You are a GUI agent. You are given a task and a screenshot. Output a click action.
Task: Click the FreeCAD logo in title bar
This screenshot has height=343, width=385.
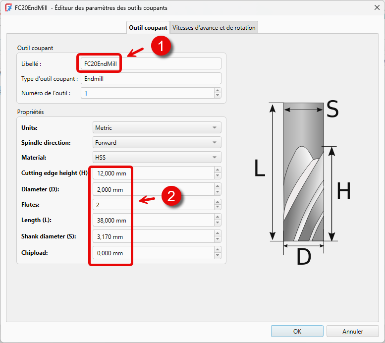(8, 7)
